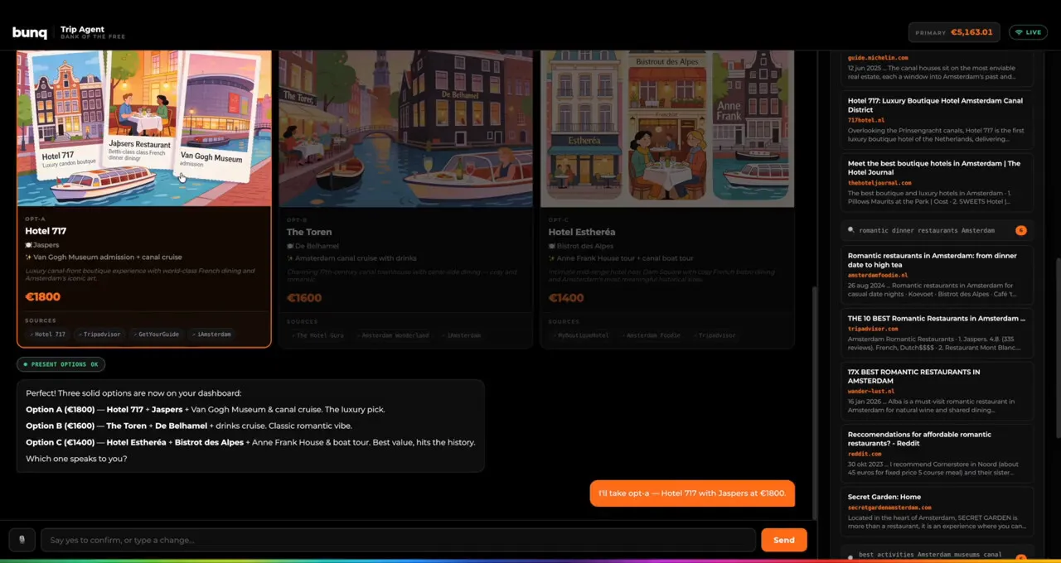Click the plate icon beside Jaspers
Viewport: 1061px width, 563px height.
(x=29, y=245)
